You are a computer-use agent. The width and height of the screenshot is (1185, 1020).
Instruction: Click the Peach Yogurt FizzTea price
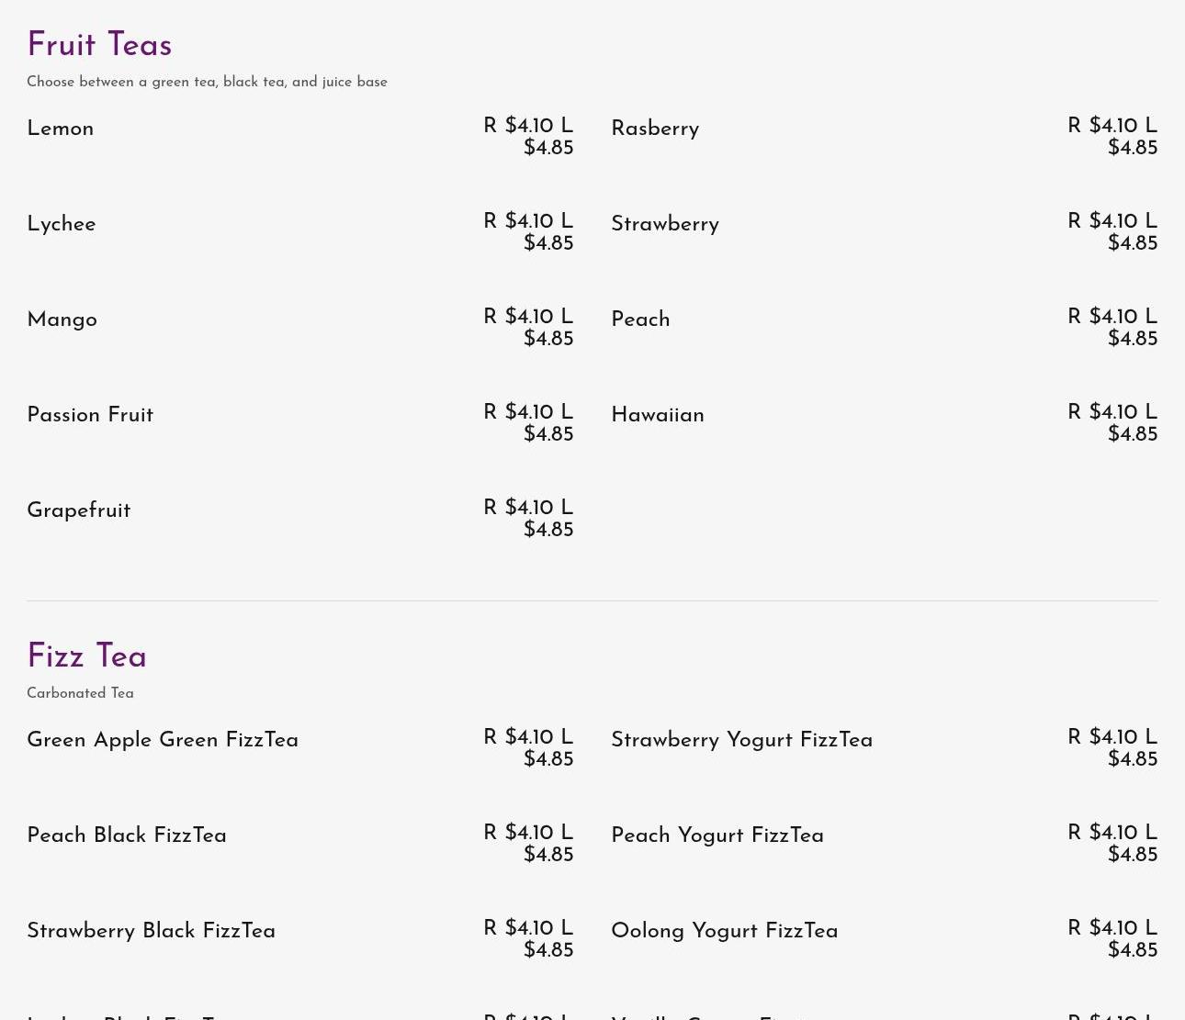(x=1112, y=844)
